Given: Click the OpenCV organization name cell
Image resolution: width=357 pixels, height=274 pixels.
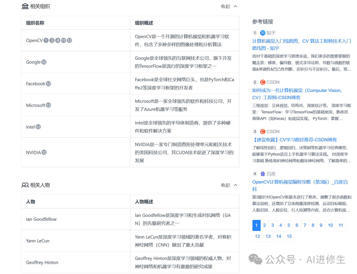Looking at the screenshot, I should point(76,41).
